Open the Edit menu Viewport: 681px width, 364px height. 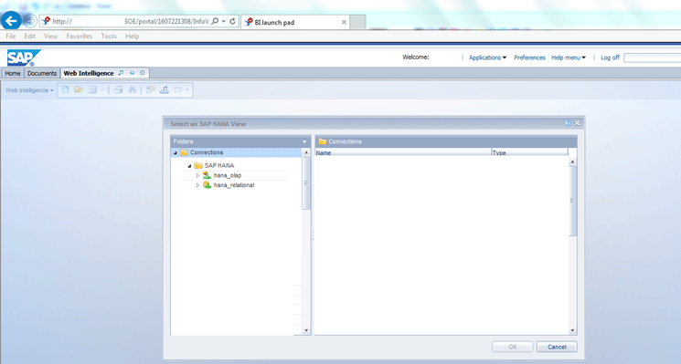[x=29, y=36]
